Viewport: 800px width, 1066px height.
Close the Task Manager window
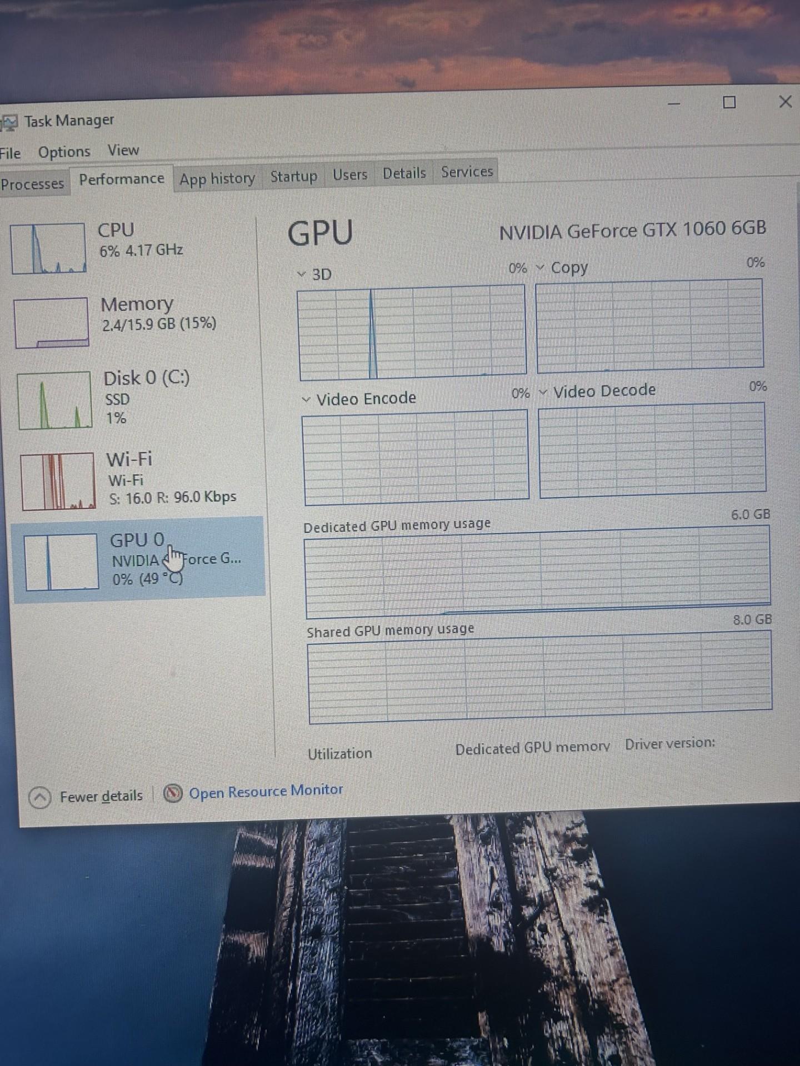[x=785, y=102]
